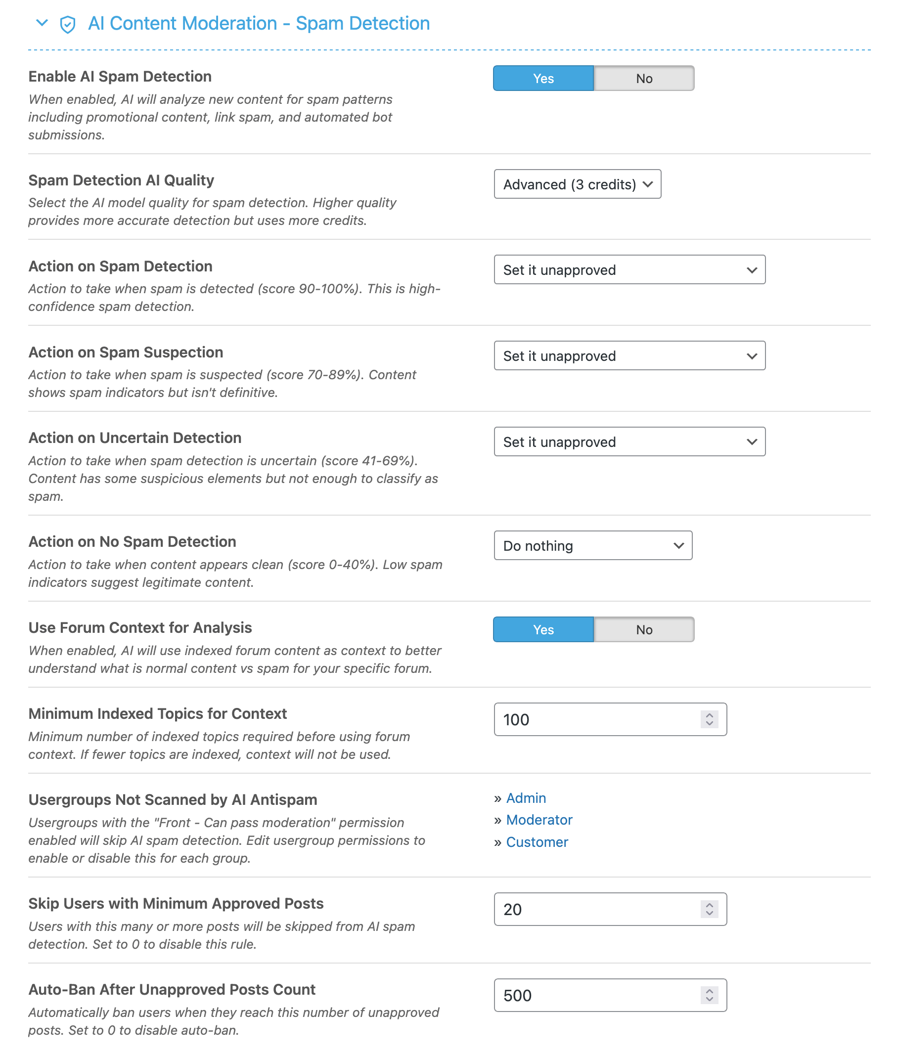The width and height of the screenshot is (898, 1056).
Task: Open the Moderator usergroup link
Action: pos(539,820)
